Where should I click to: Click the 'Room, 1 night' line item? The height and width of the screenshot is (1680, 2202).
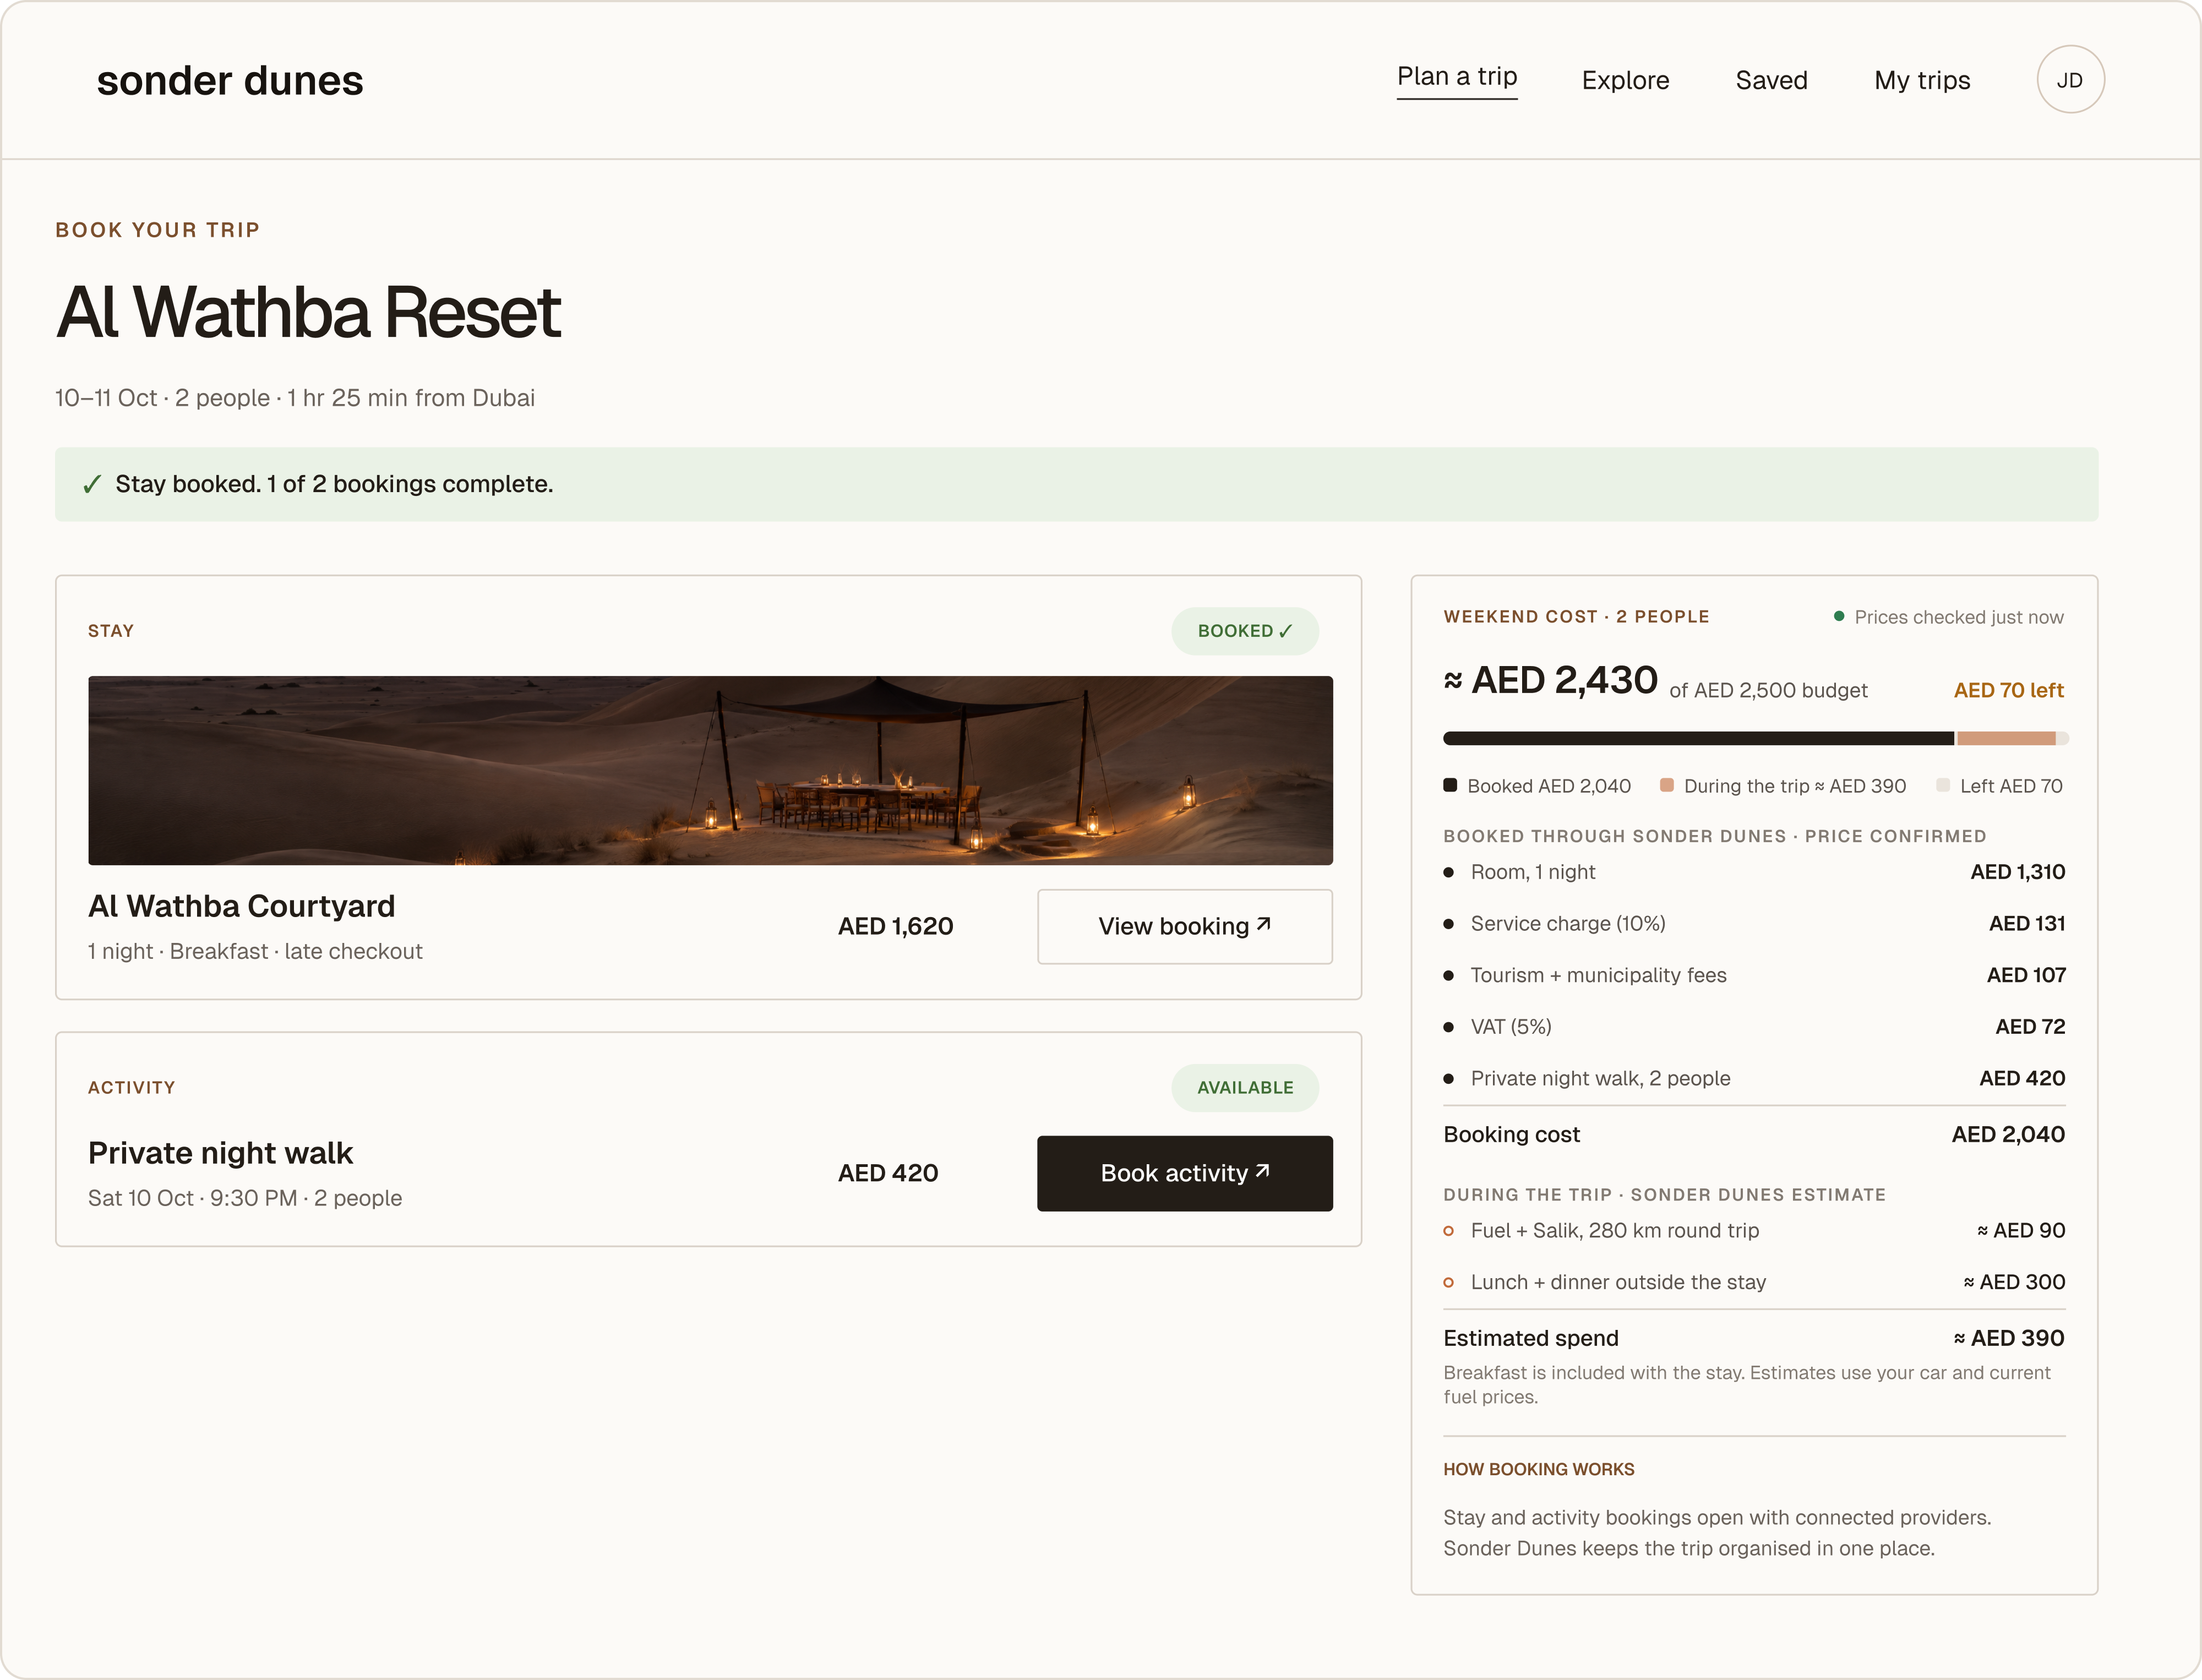(x=1754, y=872)
